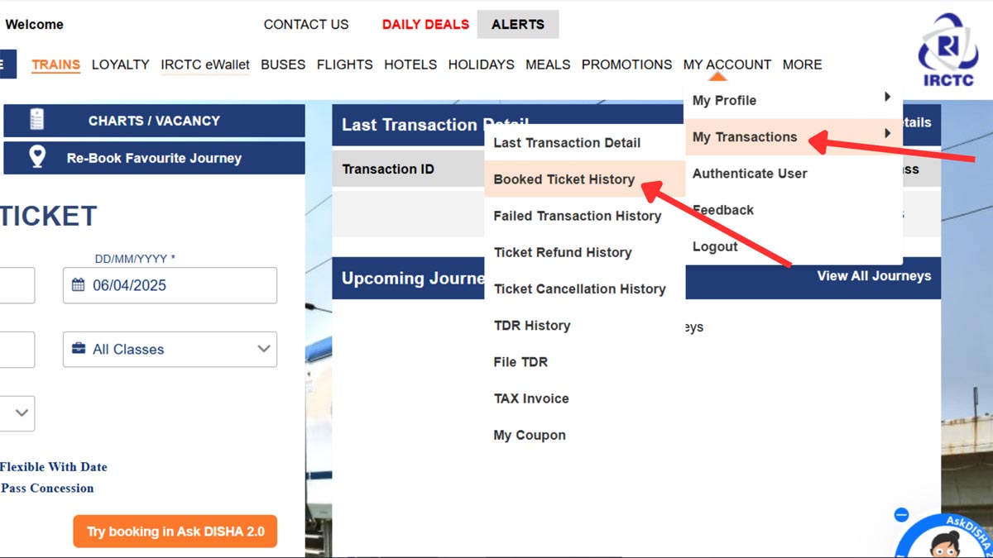Open the calendar icon in the date field
The image size is (993, 558).
[79, 285]
